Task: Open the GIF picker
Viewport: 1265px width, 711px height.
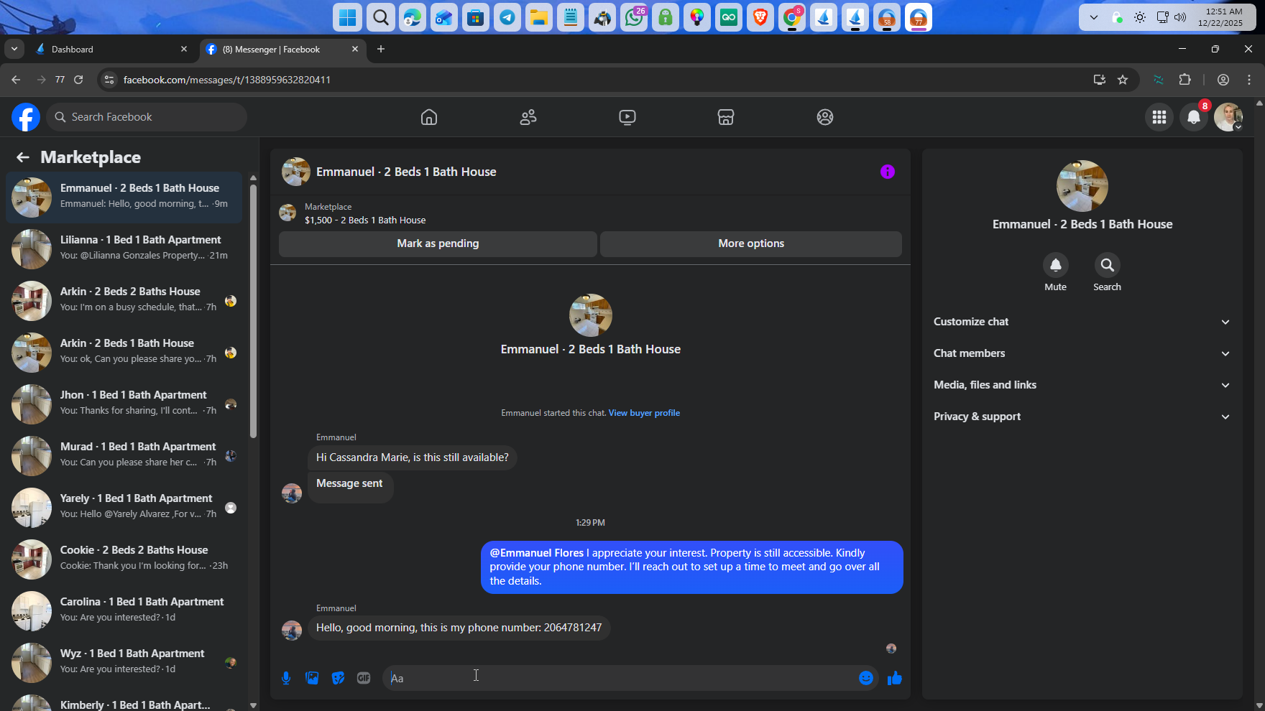Action: pos(364,678)
